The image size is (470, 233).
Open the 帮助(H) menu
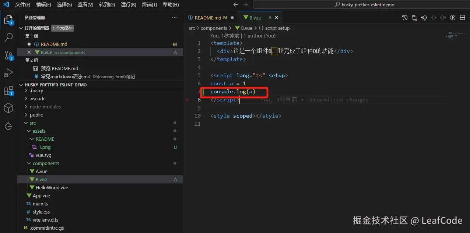pyautogui.click(x=171, y=5)
